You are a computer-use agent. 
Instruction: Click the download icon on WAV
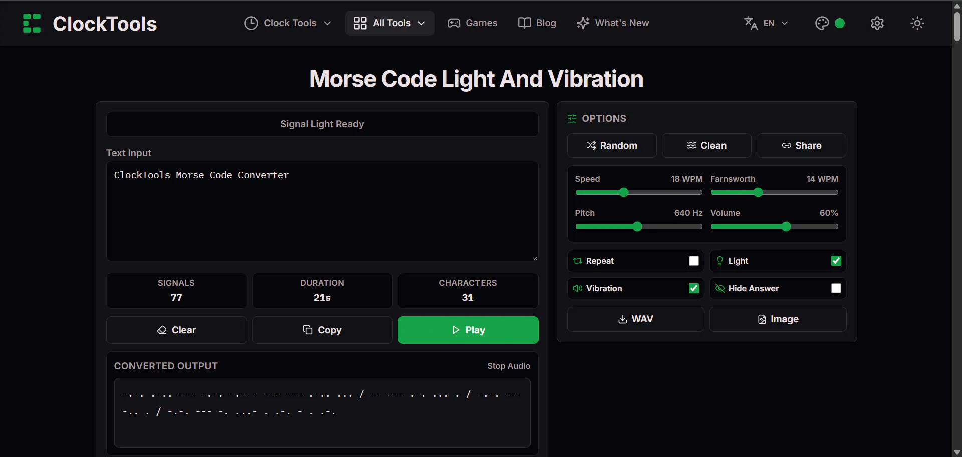[x=623, y=319]
